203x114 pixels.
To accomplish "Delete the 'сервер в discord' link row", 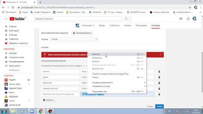I will tap(159, 89).
